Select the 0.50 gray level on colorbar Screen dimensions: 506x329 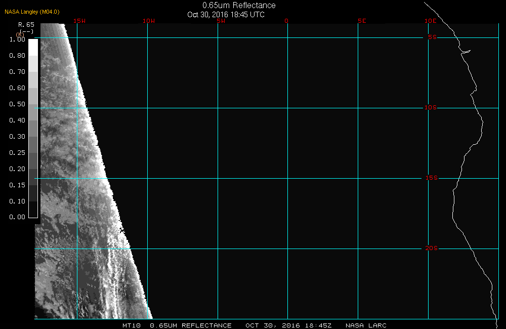pos(32,104)
